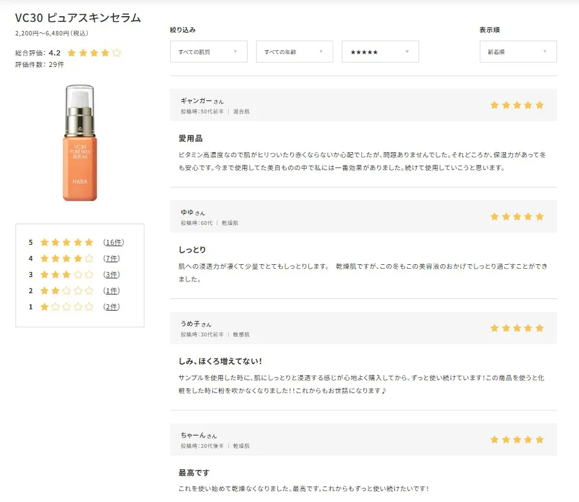
Task: Open the 3件 three-star reviews link
Action: tap(112, 275)
